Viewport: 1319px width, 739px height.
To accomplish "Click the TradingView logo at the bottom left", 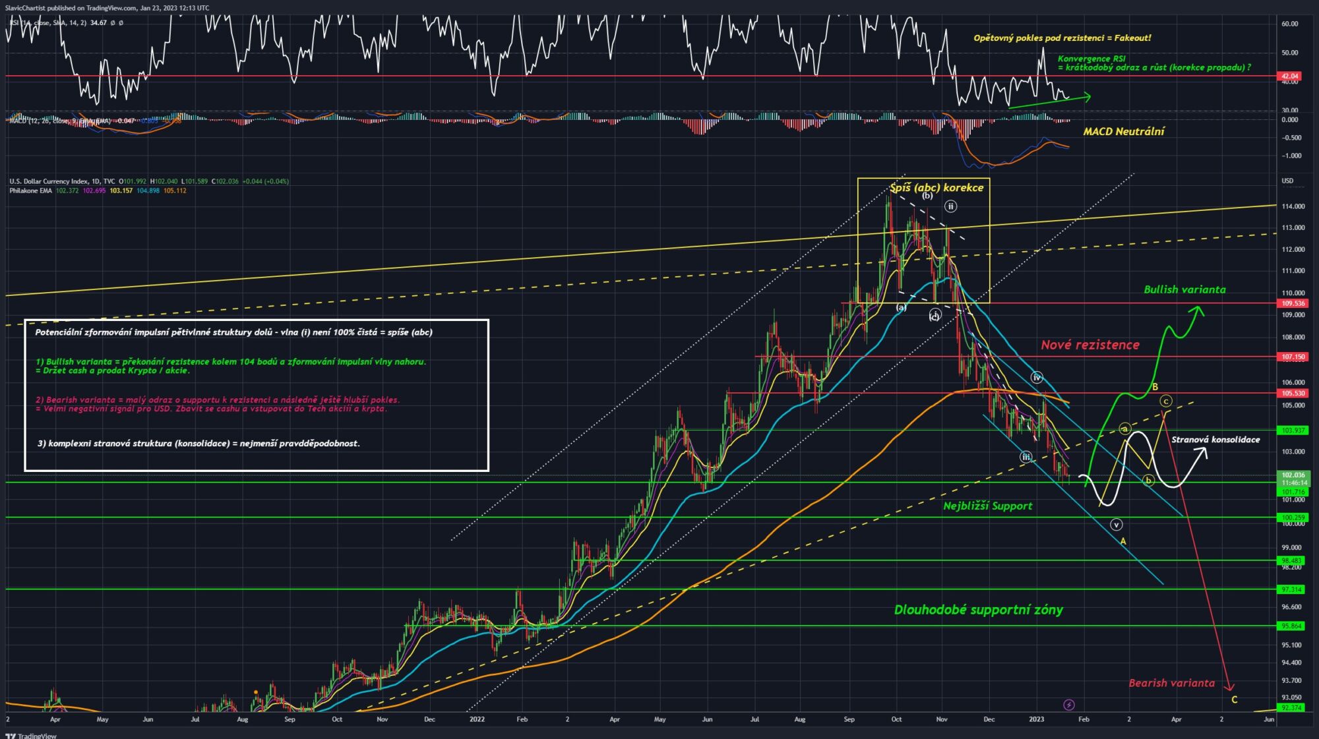I will (31, 736).
